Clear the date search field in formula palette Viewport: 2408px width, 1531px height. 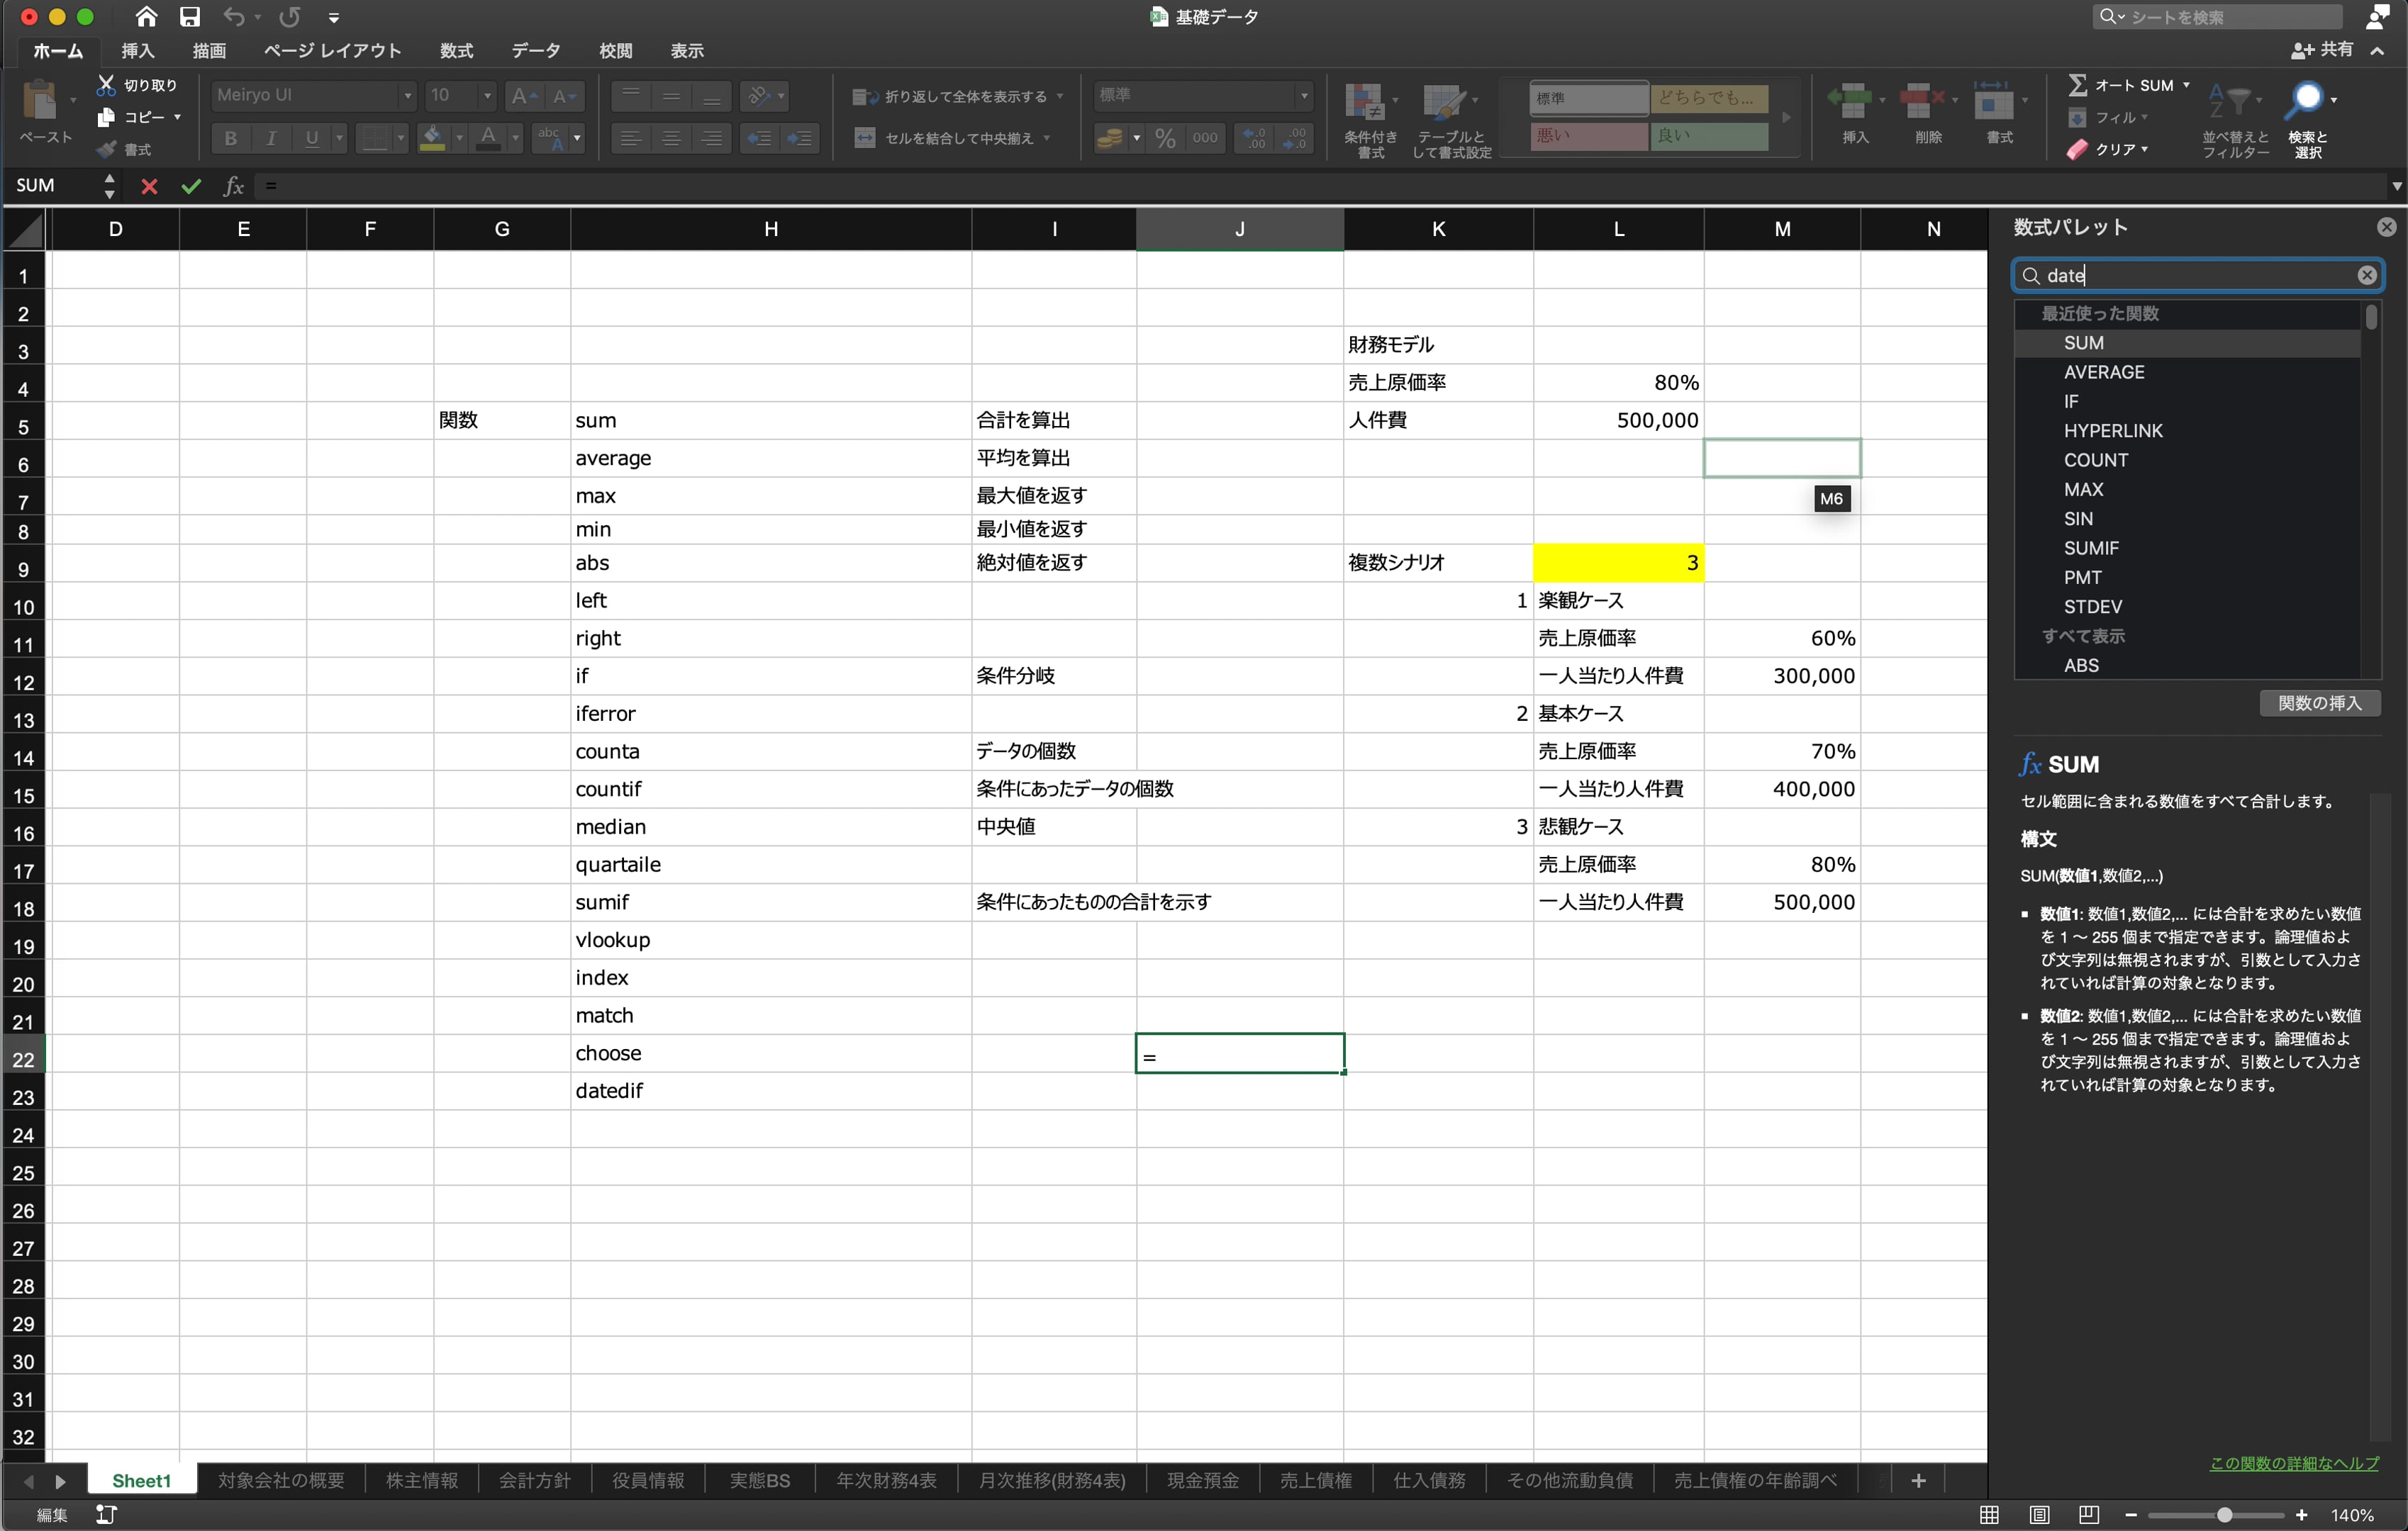2365,275
